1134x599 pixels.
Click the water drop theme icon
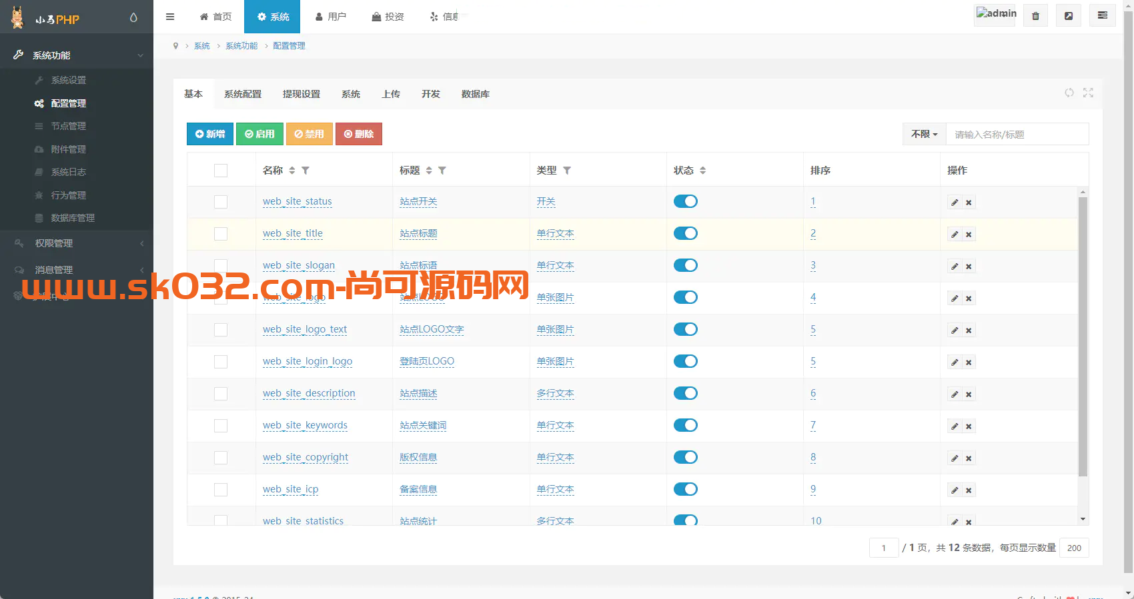133,18
